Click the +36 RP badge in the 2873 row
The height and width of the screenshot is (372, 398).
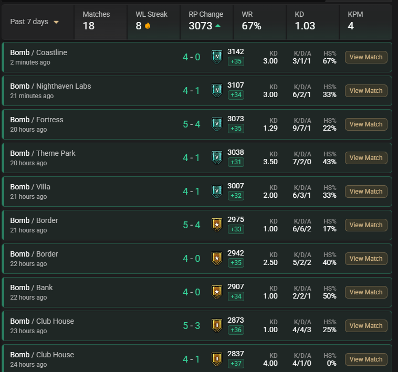point(236,330)
